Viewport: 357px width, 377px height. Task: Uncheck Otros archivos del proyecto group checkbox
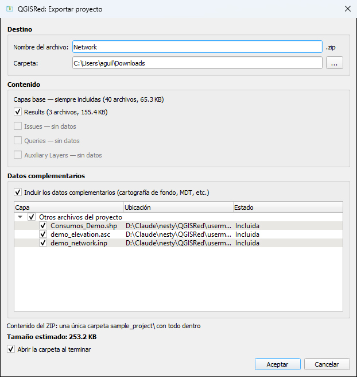32,217
